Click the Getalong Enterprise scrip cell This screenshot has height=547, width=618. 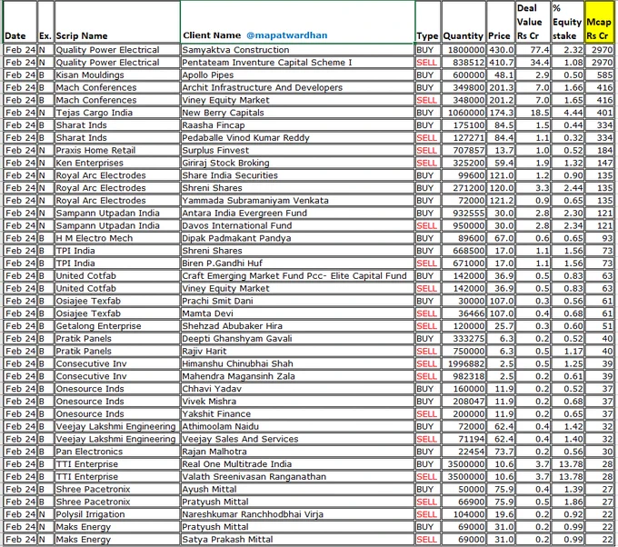tap(117, 326)
